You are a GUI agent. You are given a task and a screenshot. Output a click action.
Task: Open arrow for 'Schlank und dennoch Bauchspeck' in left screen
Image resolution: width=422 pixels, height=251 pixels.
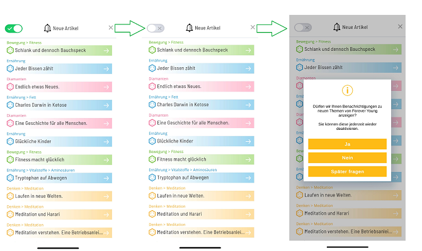(x=106, y=50)
